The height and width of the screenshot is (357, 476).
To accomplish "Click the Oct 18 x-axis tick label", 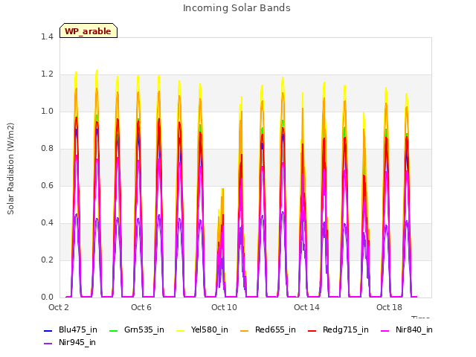I will [x=389, y=307].
